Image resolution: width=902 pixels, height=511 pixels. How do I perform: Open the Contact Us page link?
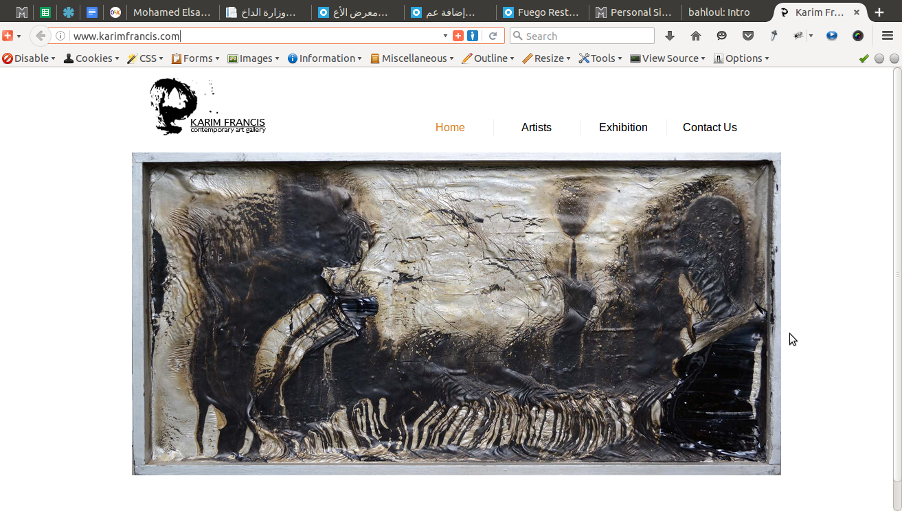coord(710,127)
